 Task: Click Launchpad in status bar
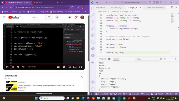[102, 94]
